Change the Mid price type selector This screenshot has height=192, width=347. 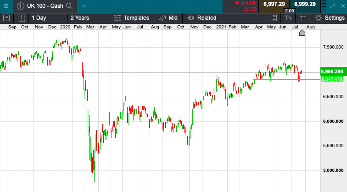click(x=168, y=18)
